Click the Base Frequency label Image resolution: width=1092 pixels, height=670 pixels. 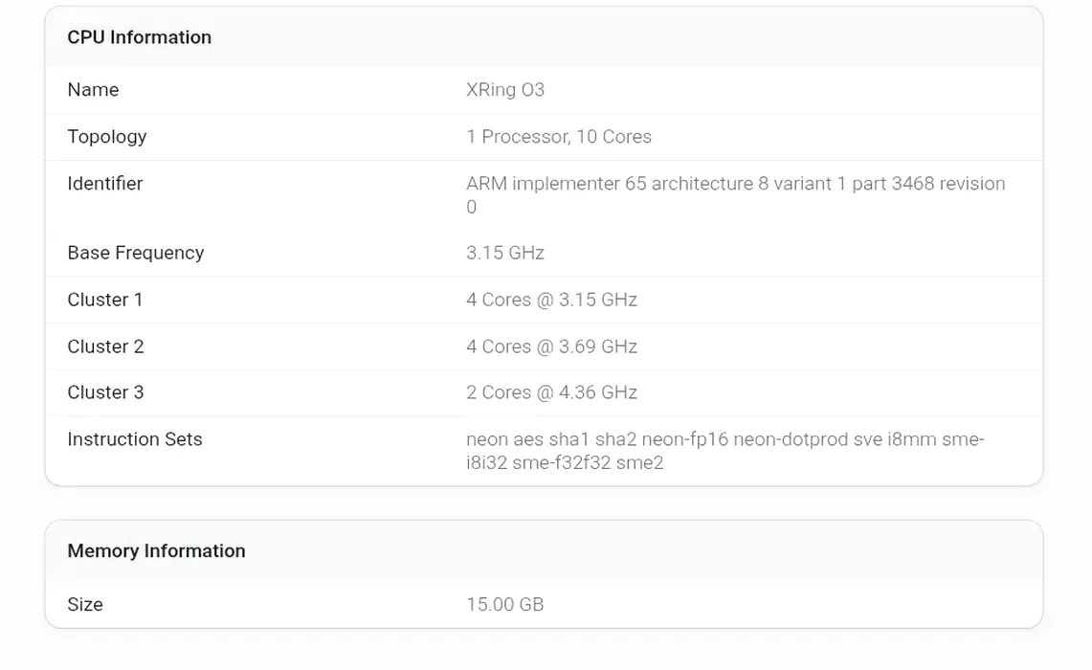136,253
